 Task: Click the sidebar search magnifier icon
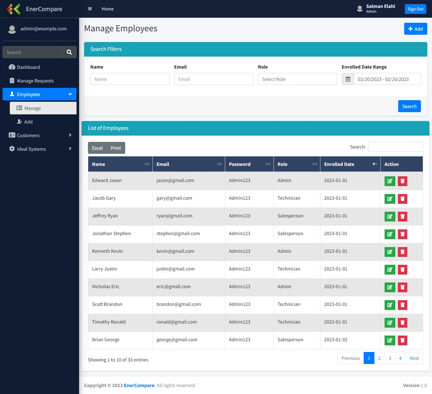(69, 52)
